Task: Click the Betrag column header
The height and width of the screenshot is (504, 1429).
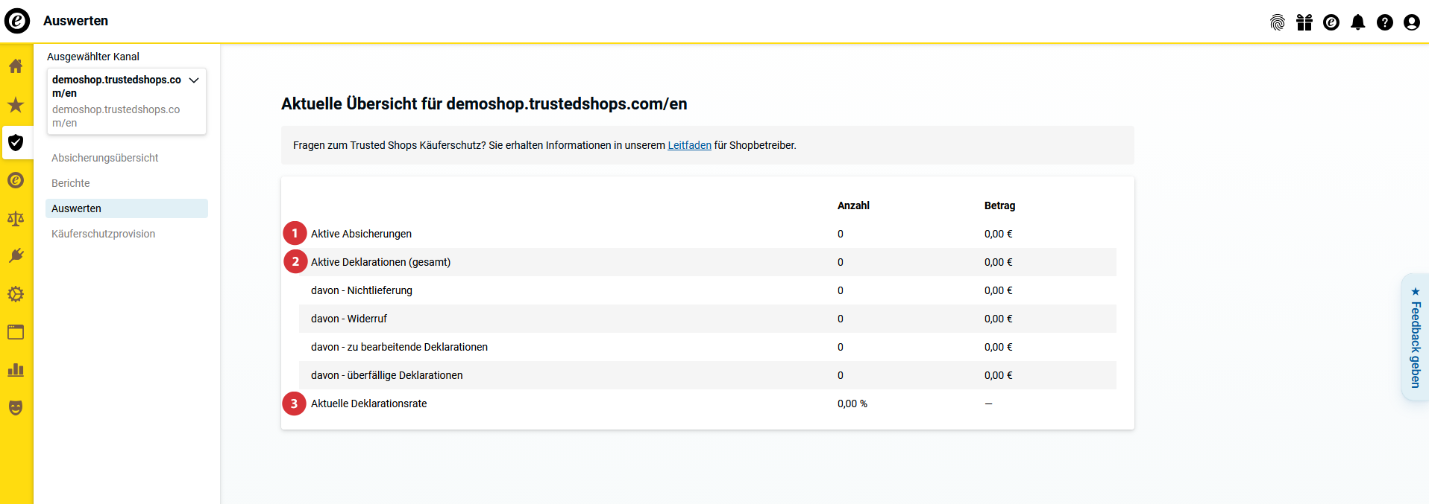Action: pyautogui.click(x=999, y=205)
